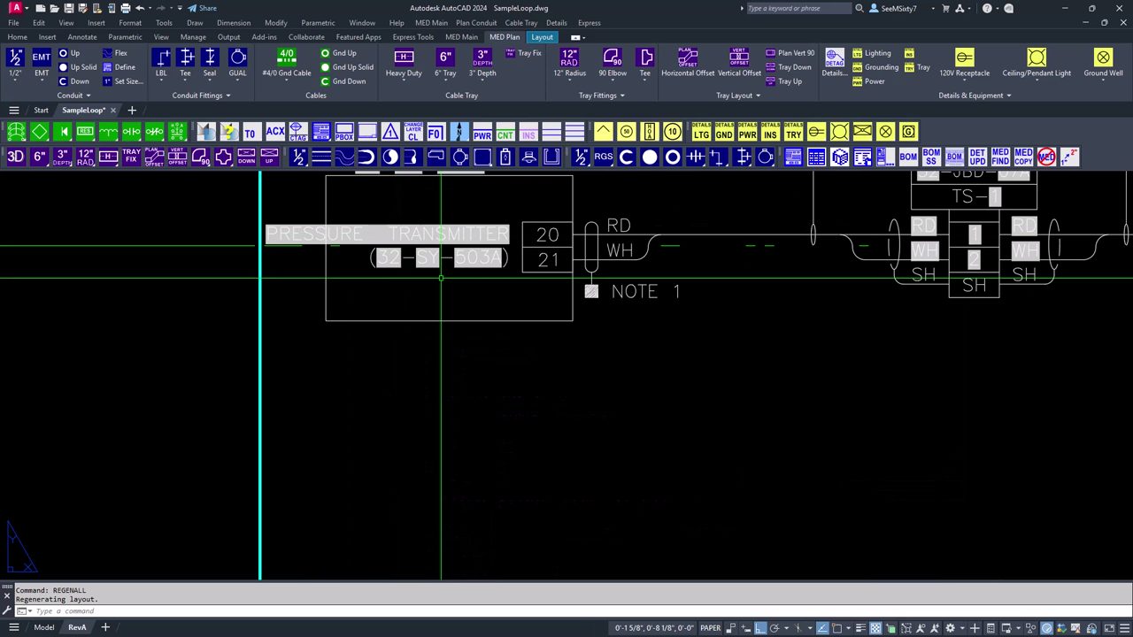Switch to the MED Main ribbon tab
1133x637 pixels.
coord(461,37)
